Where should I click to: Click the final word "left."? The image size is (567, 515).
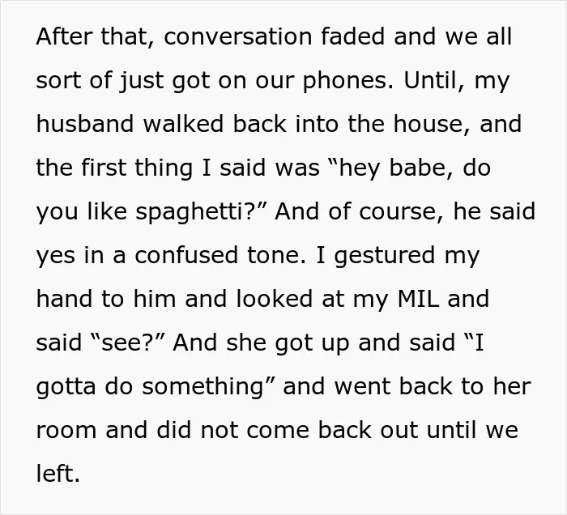(58, 474)
